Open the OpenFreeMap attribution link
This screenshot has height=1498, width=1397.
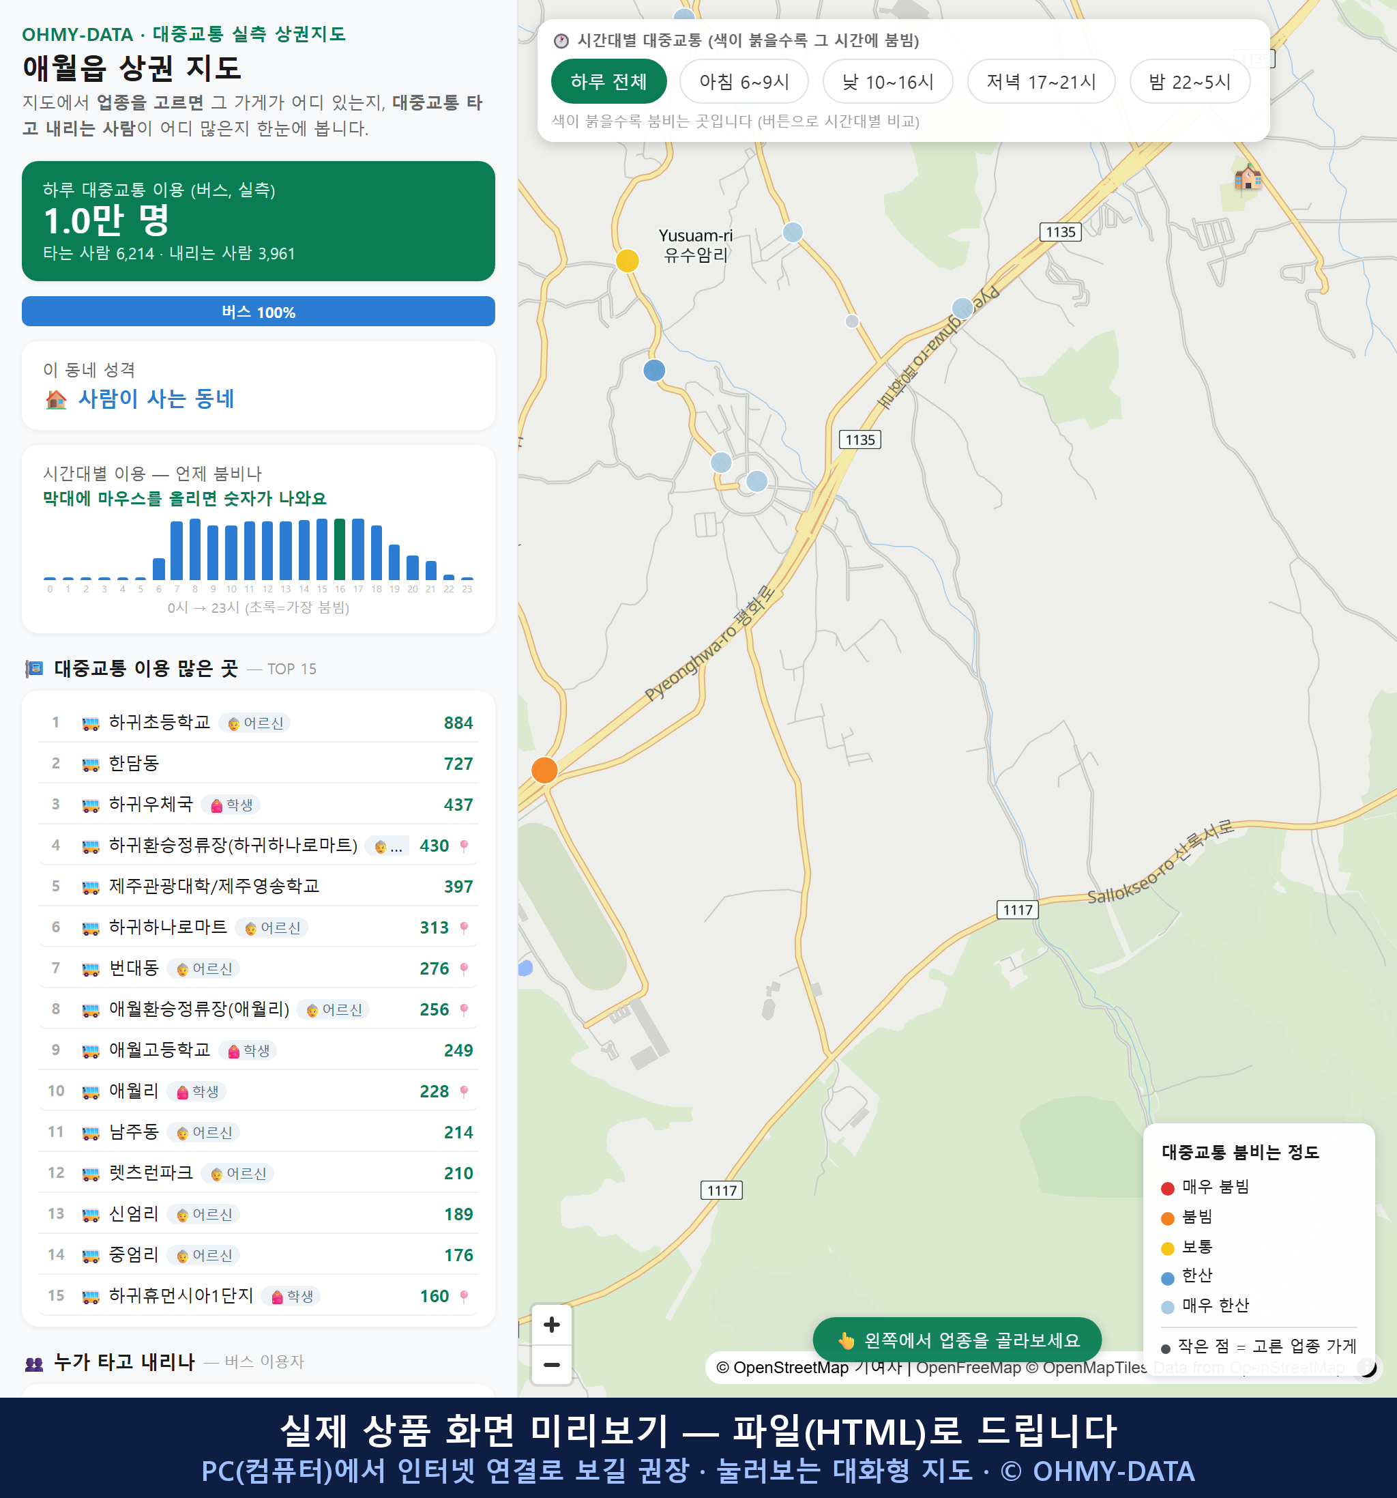tap(968, 1368)
